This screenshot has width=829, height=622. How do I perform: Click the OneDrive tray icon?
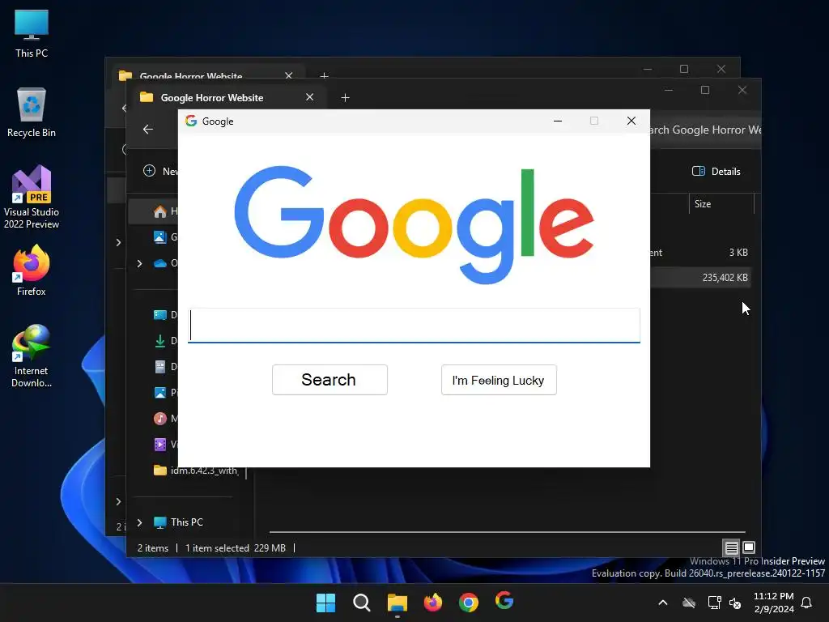tap(689, 603)
